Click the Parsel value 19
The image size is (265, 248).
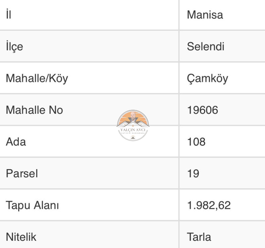[x=193, y=173]
